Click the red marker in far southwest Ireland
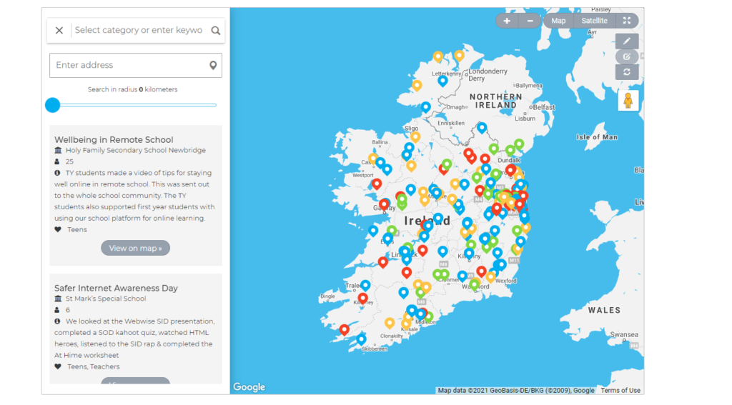Viewport: 732px width, 405px height. [x=344, y=329]
